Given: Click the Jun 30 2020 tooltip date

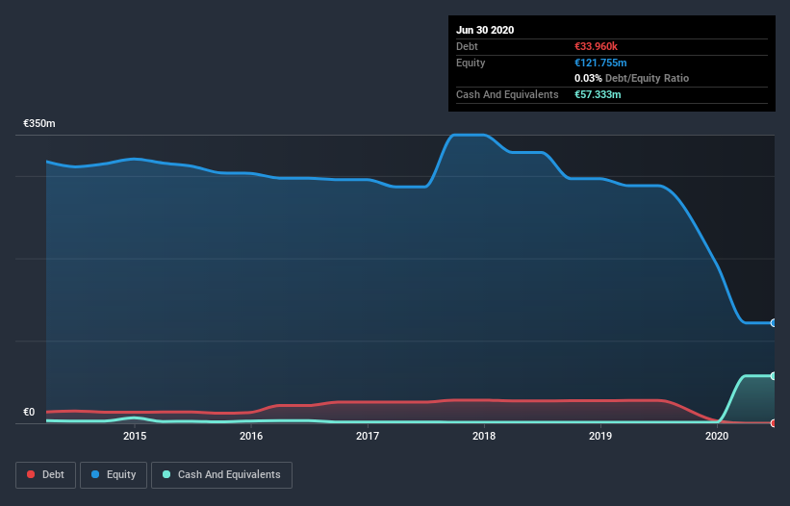Looking at the screenshot, I should [485, 30].
